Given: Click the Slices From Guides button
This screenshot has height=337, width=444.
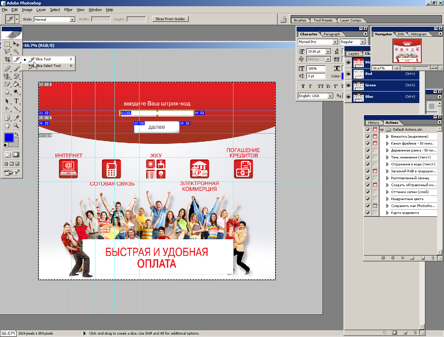Looking at the screenshot, I should [170, 19].
